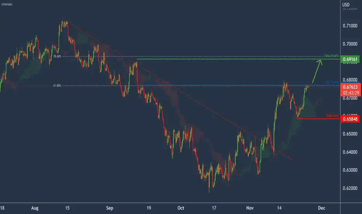Select the 61.80% Fibonacci level label

click(57, 86)
